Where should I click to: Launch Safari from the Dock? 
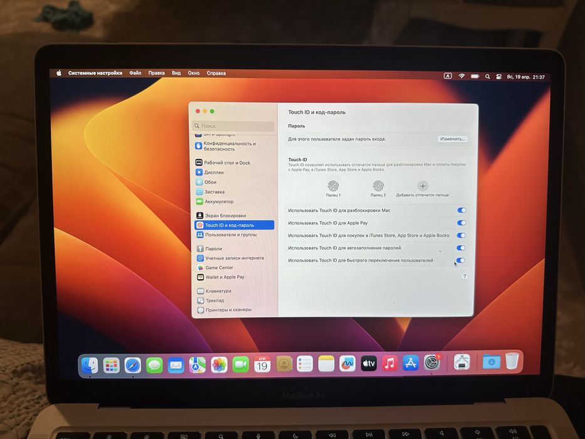click(x=133, y=365)
